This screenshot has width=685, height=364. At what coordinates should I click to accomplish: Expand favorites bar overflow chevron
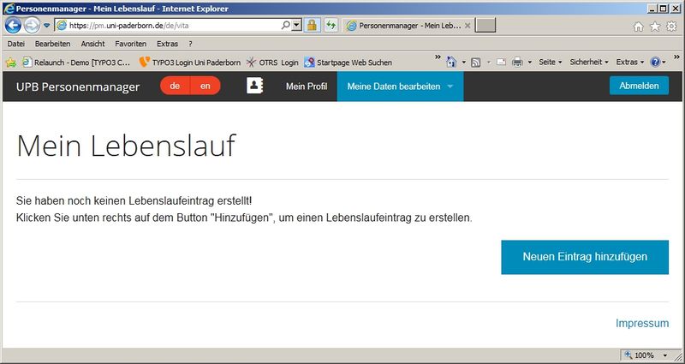click(438, 57)
